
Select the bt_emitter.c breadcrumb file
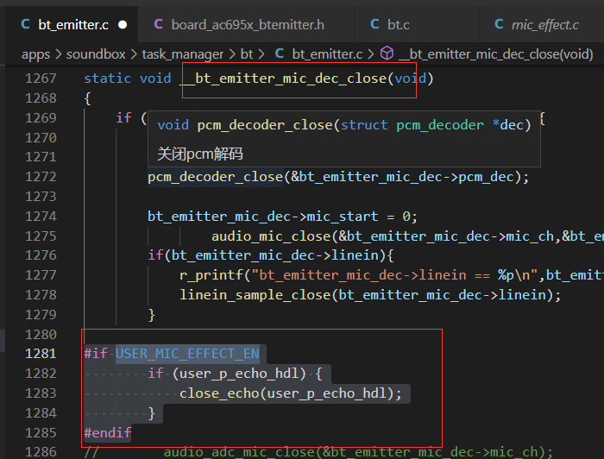point(327,54)
